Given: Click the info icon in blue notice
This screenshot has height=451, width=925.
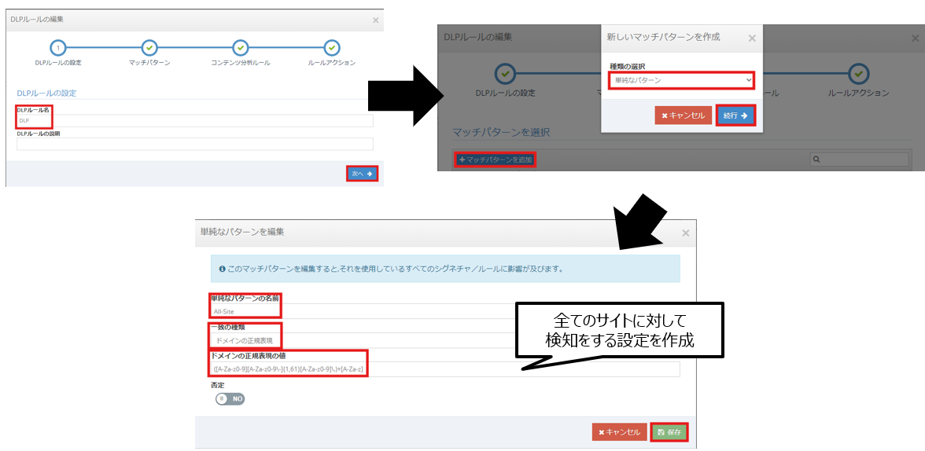Looking at the screenshot, I should coord(223,269).
